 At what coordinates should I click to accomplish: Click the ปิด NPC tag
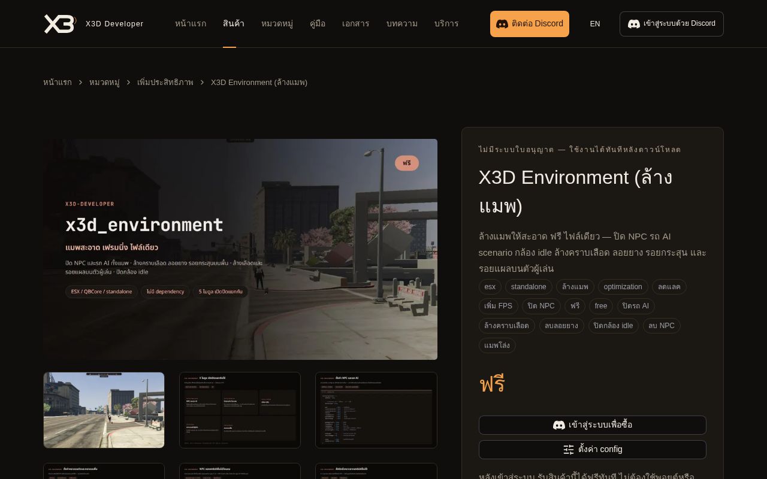[x=541, y=306]
